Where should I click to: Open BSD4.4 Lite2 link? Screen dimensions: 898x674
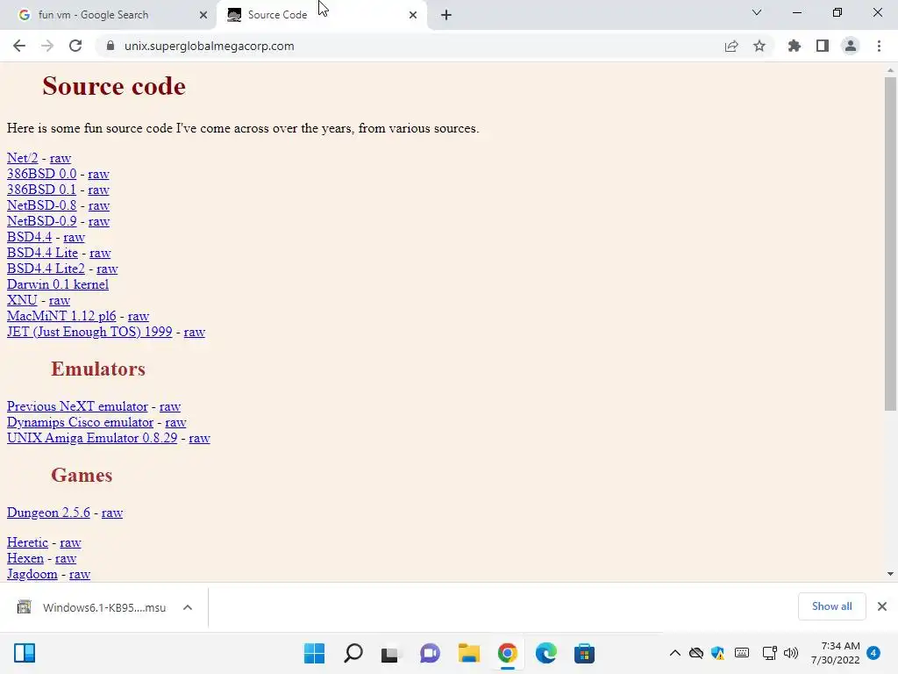tap(46, 269)
